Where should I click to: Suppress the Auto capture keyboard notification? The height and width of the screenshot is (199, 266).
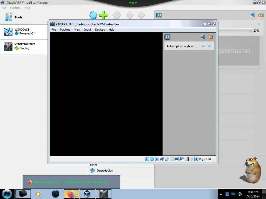click(203, 46)
